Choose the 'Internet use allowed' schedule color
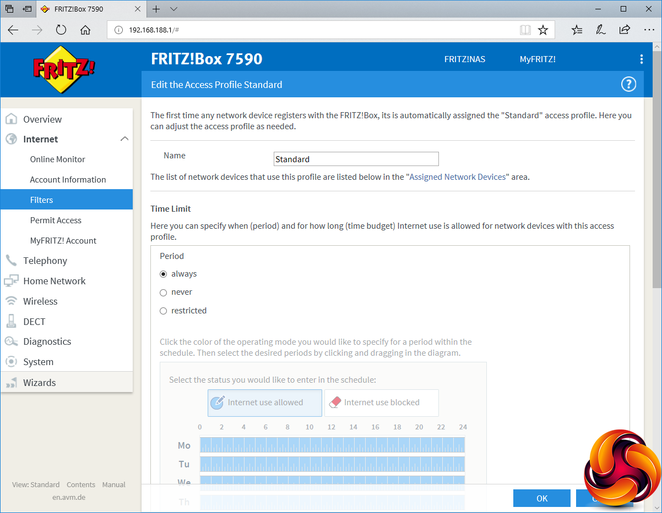The width and height of the screenshot is (662, 513). click(265, 402)
